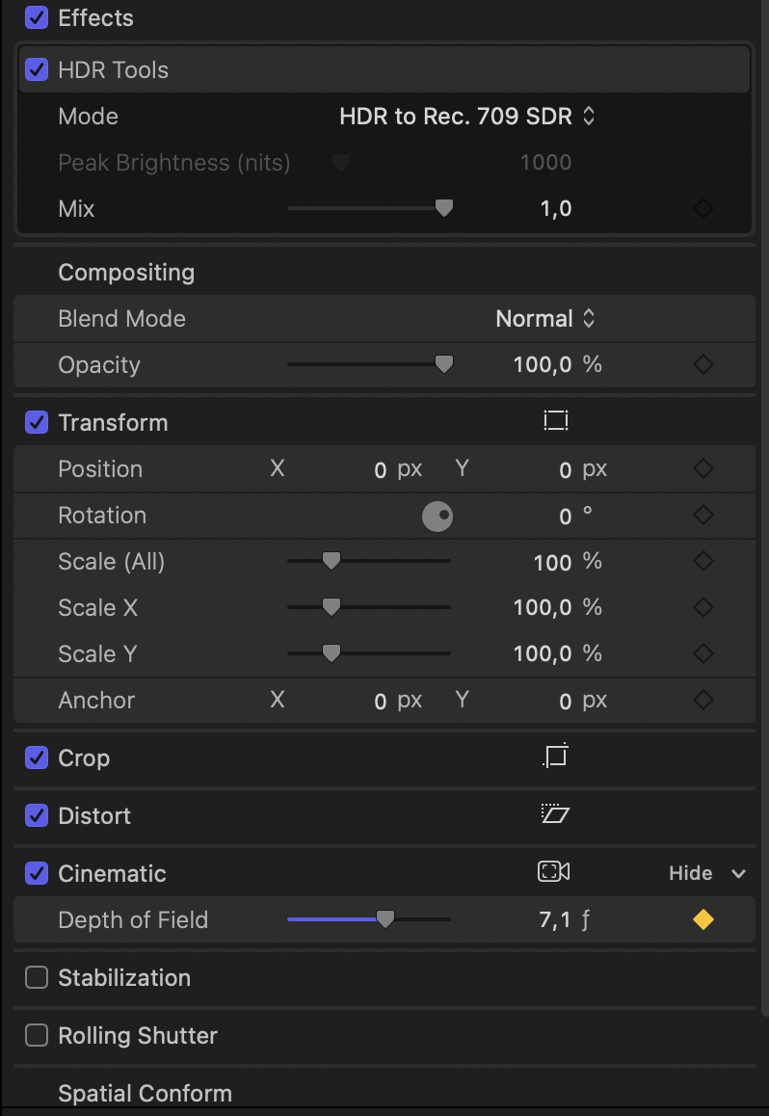Image resolution: width=769 pixels, height=1116 pixels.
Task: Open the HDR Tools Mode dropdown
Action: tap(467, 117)
